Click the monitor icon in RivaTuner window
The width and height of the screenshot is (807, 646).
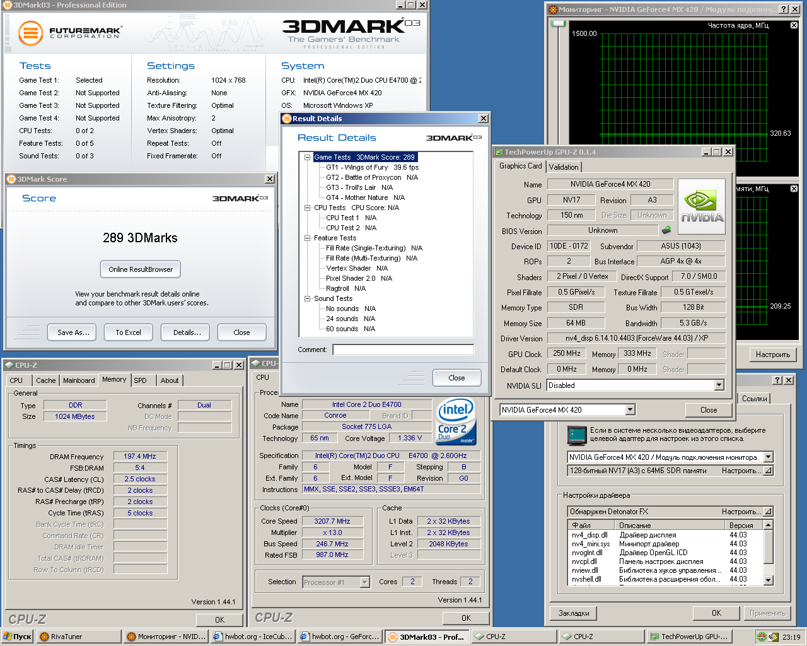point(576,435)
